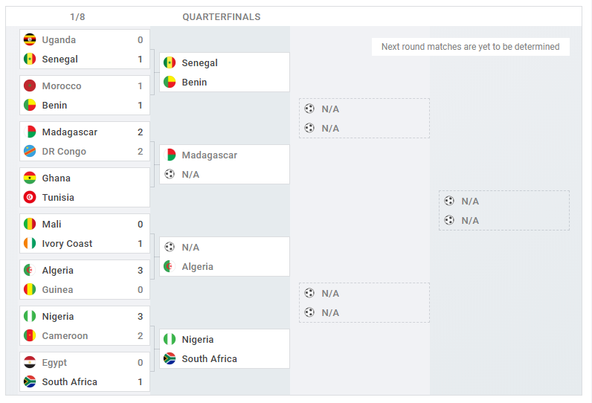Open the Nigeria vs Cameroon 1/8 match

pyautogui.click(x=85, y=326)
